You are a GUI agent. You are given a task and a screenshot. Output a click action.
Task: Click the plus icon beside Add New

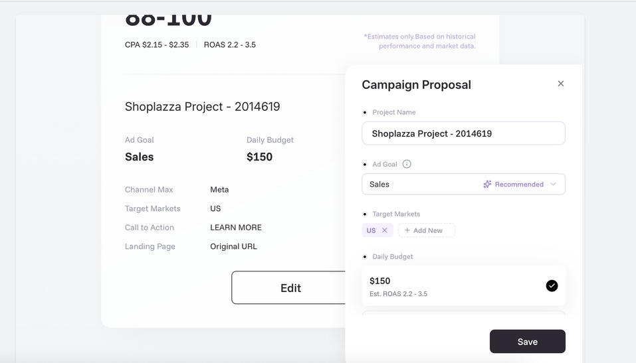[407, 230]
